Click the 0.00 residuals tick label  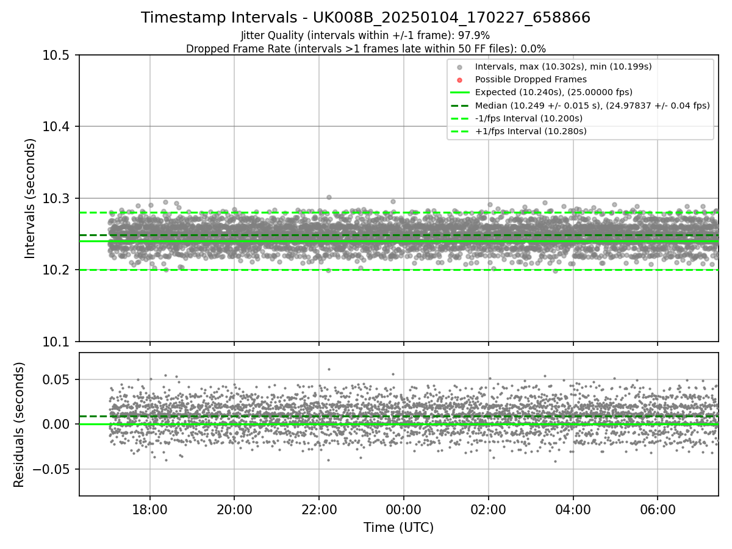click(x=56, y=425)
